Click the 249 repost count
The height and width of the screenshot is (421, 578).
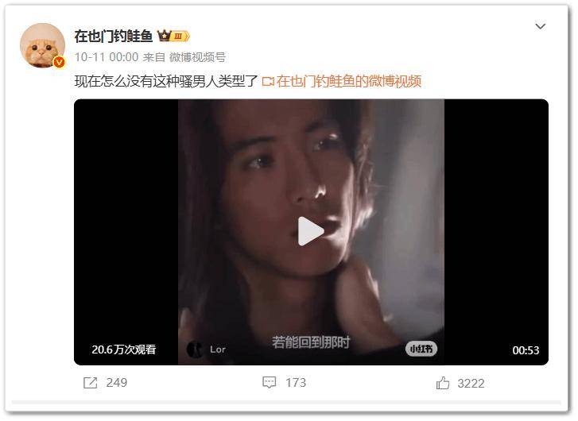[x=117, y=383]
